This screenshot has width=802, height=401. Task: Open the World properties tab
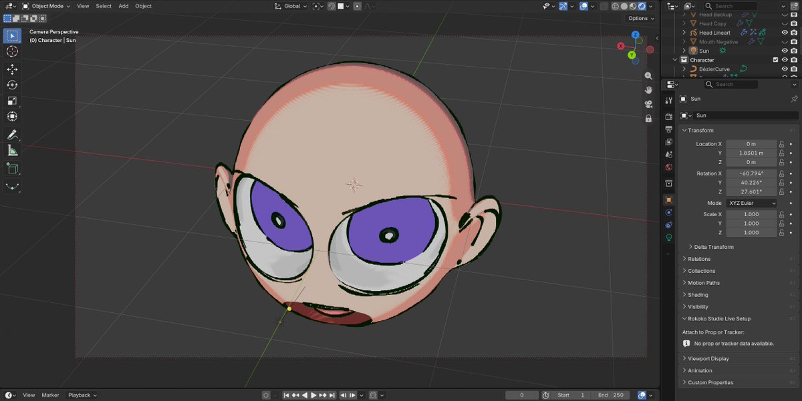point(668,167)
